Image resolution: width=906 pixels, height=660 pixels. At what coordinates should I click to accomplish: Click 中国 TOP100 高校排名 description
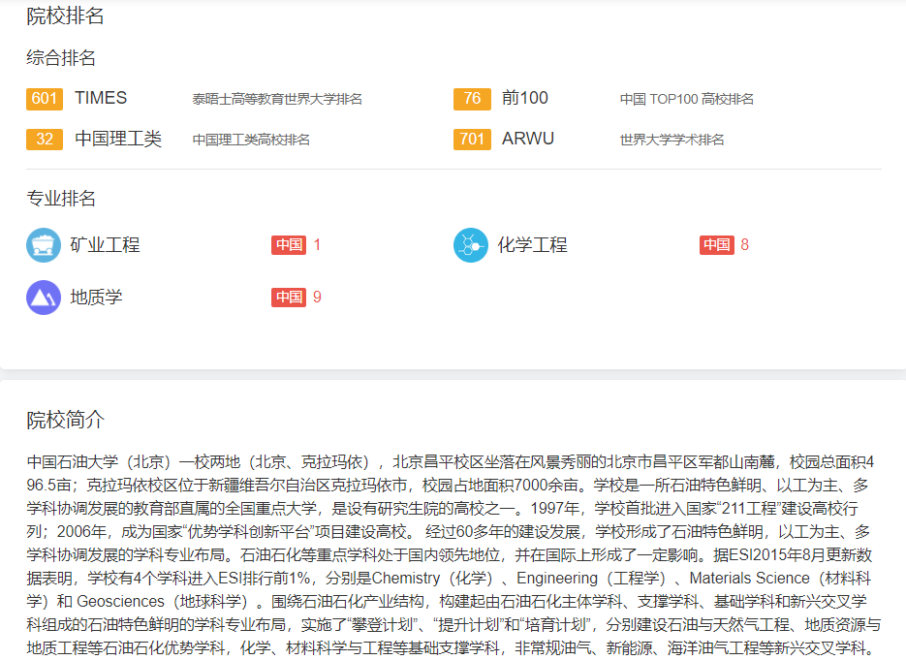(x=686, y=100)
